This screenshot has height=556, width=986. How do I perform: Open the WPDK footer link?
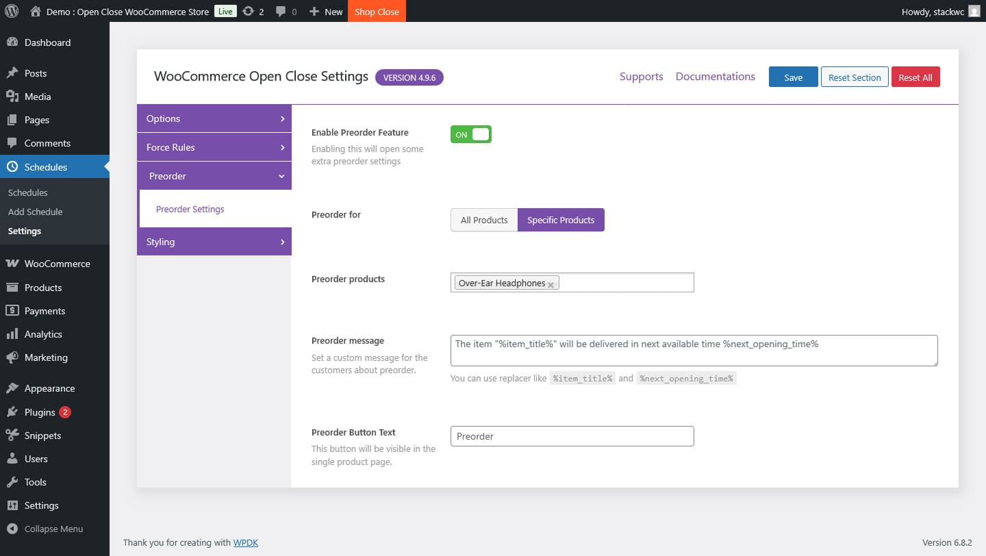tap(246, 542)
